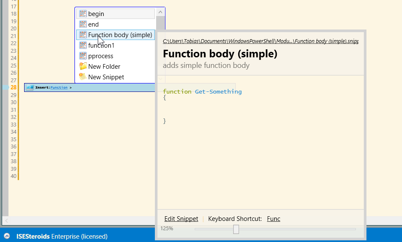Click the New Folder yellow folder icon
Viewport: 402px width, 242px height.
[x=83, y=67]
